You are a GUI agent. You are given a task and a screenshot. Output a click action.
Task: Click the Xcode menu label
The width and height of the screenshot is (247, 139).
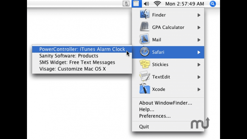tap(158, 89)
